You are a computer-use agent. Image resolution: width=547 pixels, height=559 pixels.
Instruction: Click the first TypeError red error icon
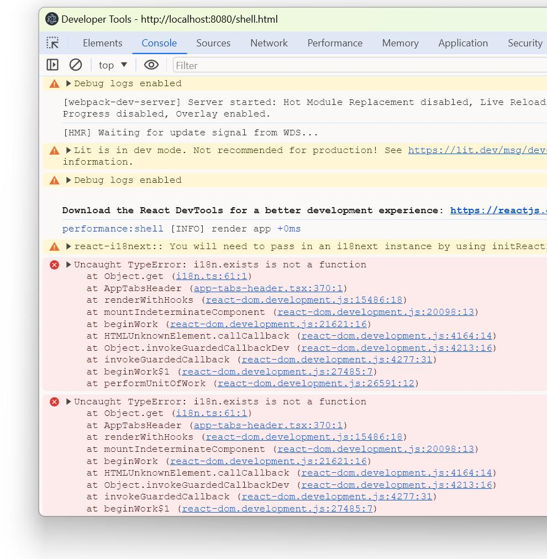(x=54, y=265)
